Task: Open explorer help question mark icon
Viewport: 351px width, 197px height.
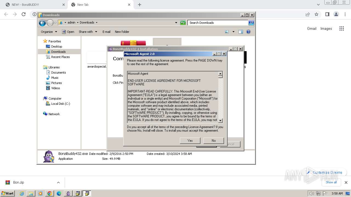Action: [248, 32]
